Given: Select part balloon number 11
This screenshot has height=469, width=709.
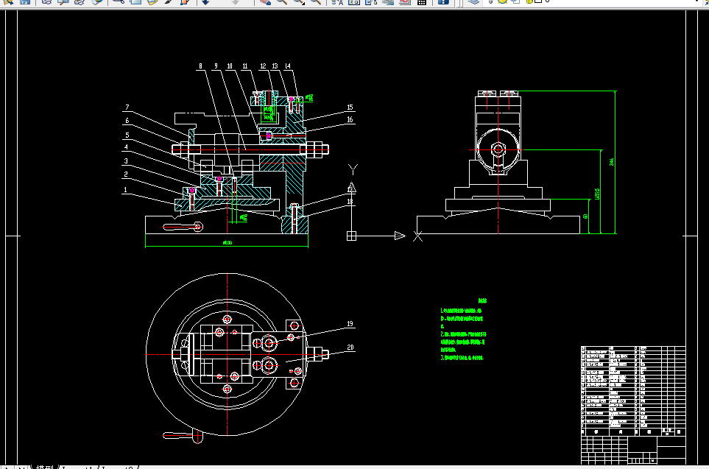Looking at the screenshot, I should coord(245,66).
